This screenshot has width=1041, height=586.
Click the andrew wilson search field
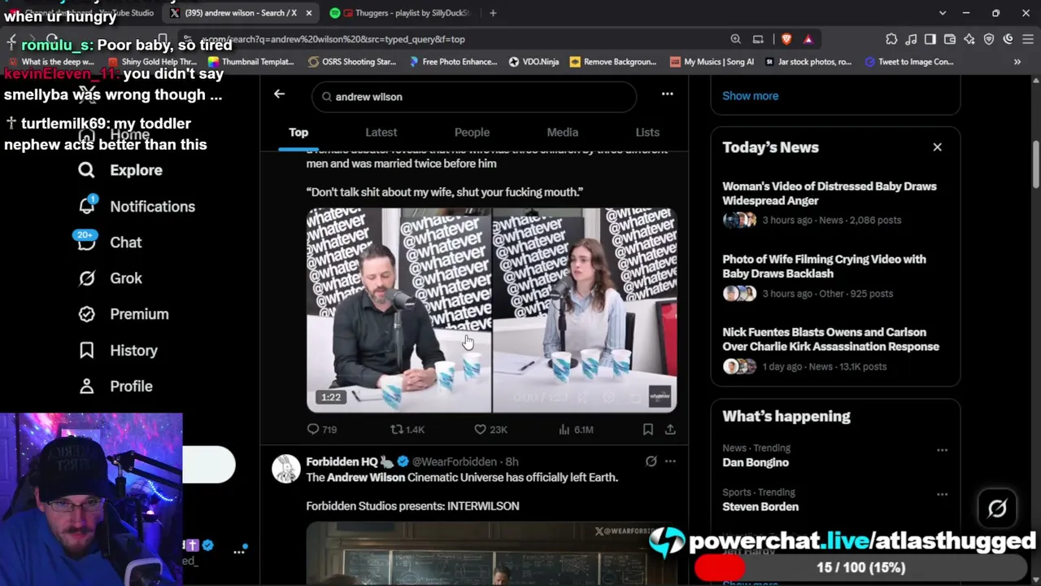474,97
